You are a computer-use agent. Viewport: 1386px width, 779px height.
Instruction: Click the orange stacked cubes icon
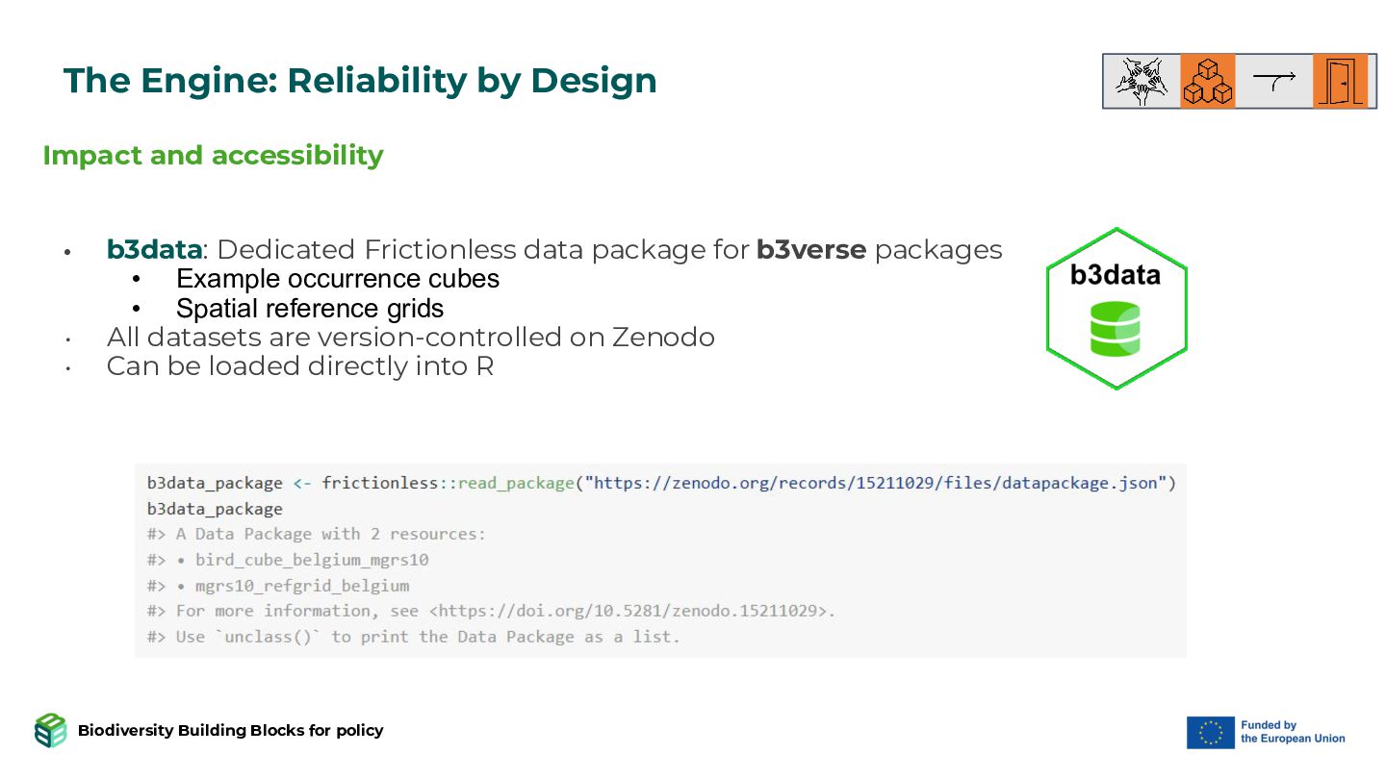pyautogui.click(x=1208, y=81)
